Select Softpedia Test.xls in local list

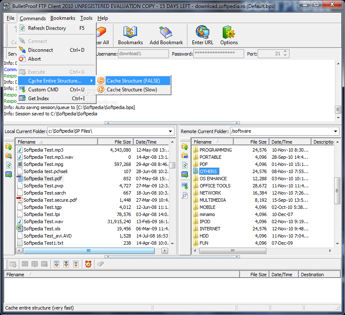click(x=42, y=229)
